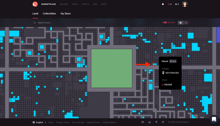This screenshot has height=126, width=220.
Task: Click the Parcel title in the popup
Action: tap(165, 61)
